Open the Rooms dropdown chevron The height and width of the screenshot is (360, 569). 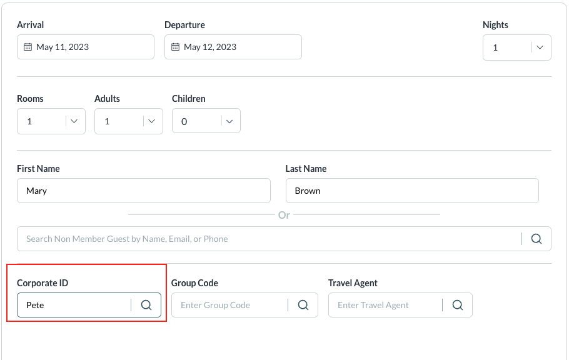tap(74, 121)
